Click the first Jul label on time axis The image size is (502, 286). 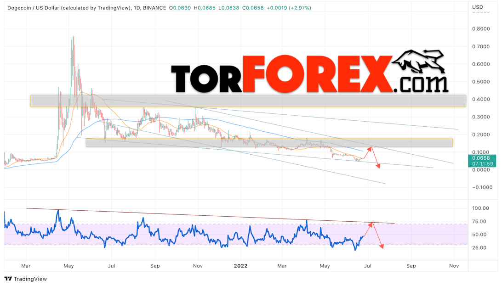point(111,266)
